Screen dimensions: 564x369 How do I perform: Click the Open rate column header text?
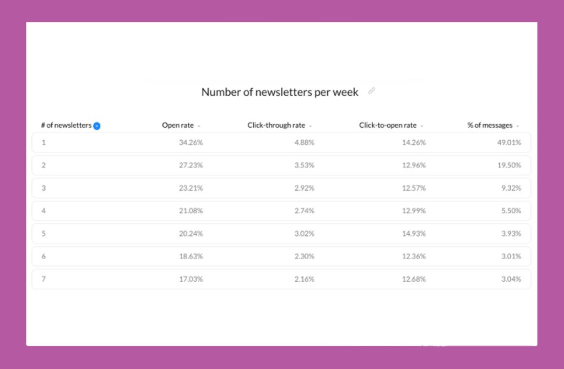pyautogui.click(x=177, y=125)
